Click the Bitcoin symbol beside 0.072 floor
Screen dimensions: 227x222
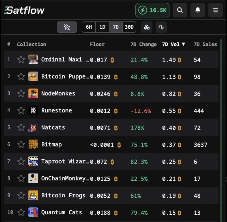(x=112, y=162)
